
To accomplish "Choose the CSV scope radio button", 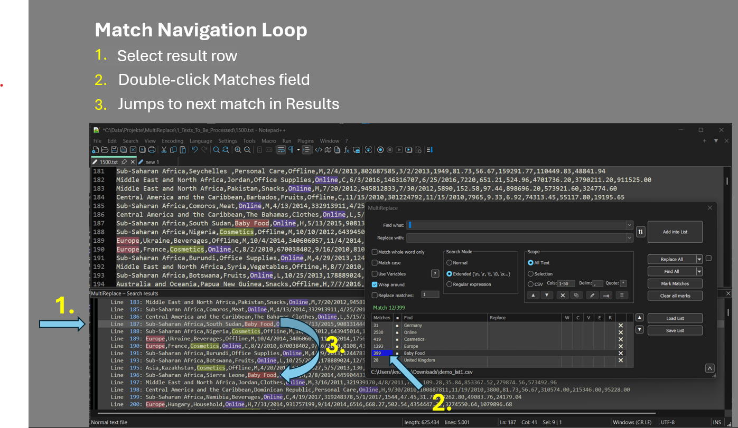I will click(531, 284).
